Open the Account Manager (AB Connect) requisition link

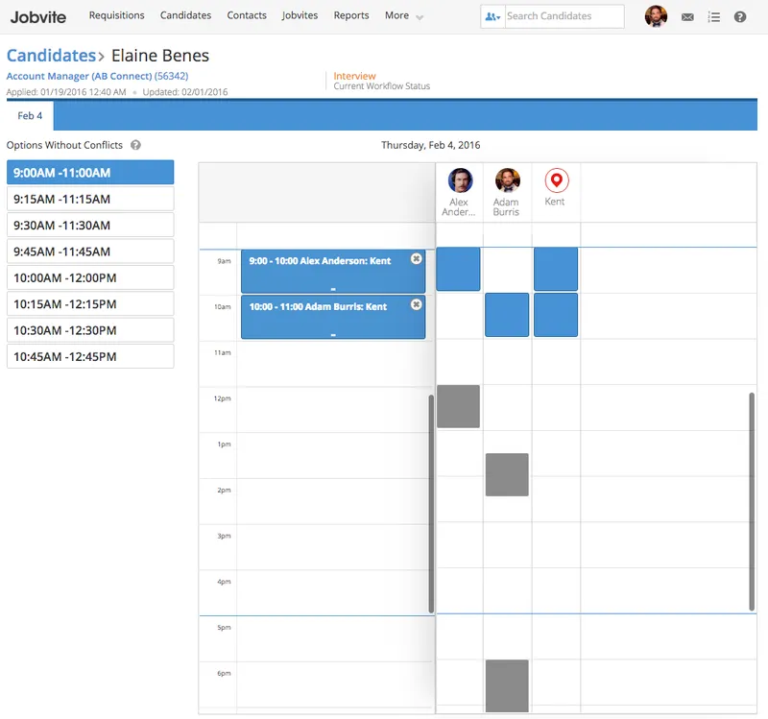(97, 76)
